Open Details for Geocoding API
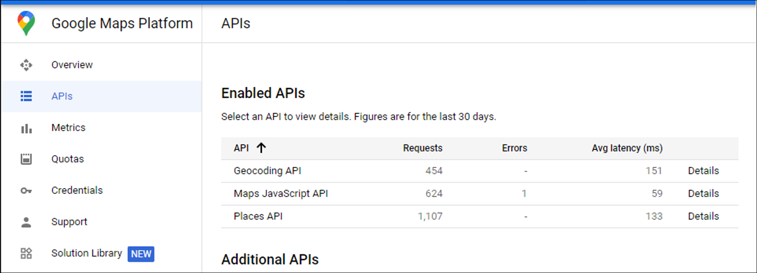 pyautogui.click(x=703, y=171)
